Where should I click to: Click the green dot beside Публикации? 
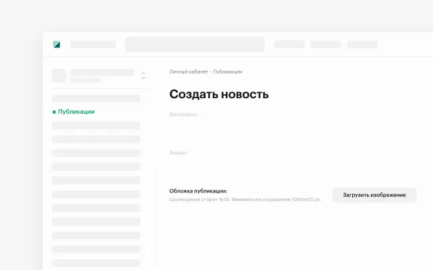pos(54,112)
